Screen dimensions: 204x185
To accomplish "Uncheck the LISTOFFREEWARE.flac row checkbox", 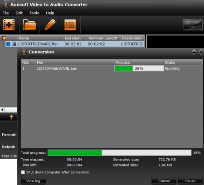I will click(8, 44).
